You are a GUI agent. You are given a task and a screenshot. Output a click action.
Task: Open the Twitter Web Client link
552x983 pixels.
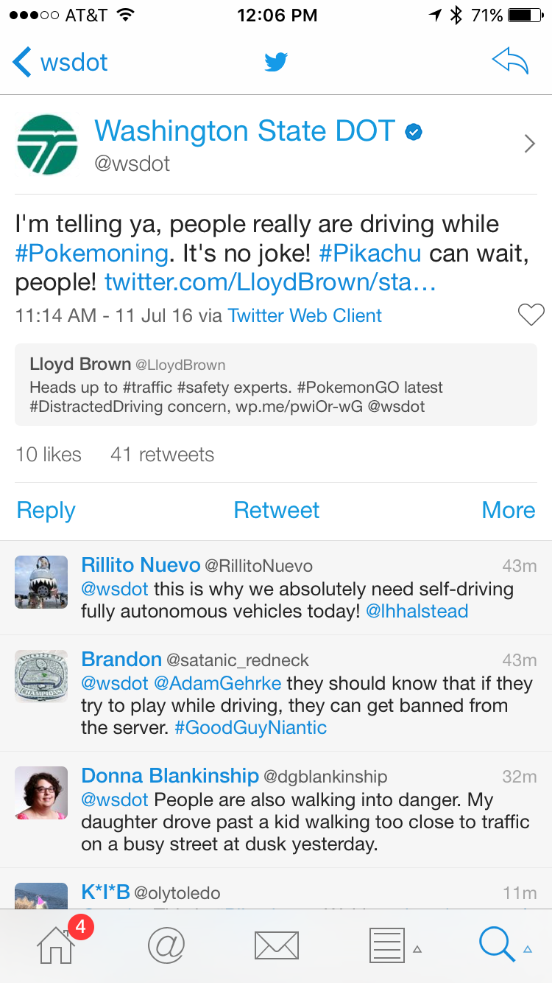pos(305,315)
